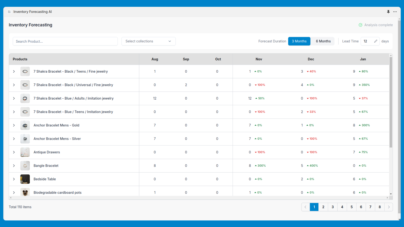Viewport: 404px width, 227px height.
Task: Go to the next page using arrow icon
Action: click(x=389, y=207)
